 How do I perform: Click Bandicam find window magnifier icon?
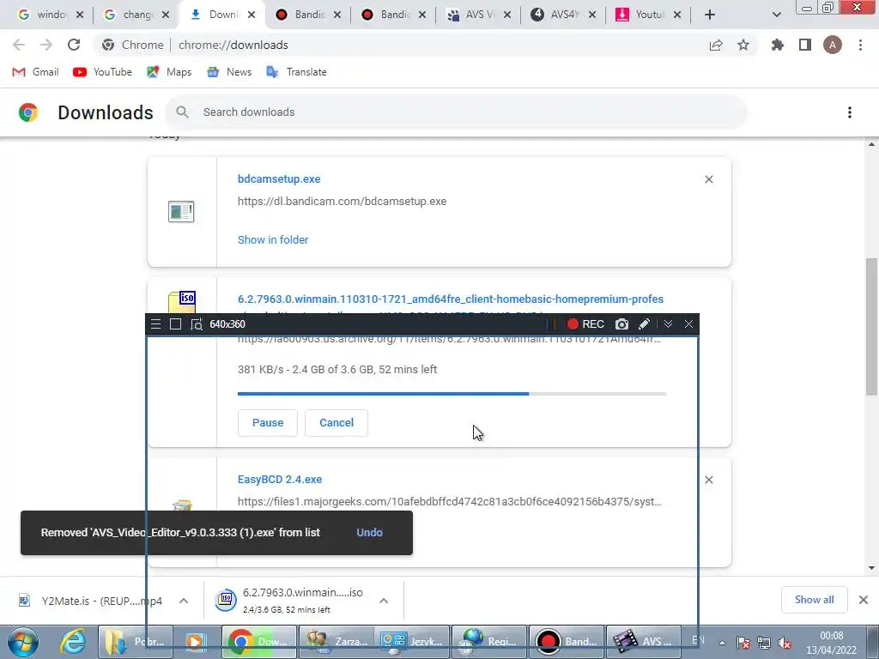(x=197, y=323)
